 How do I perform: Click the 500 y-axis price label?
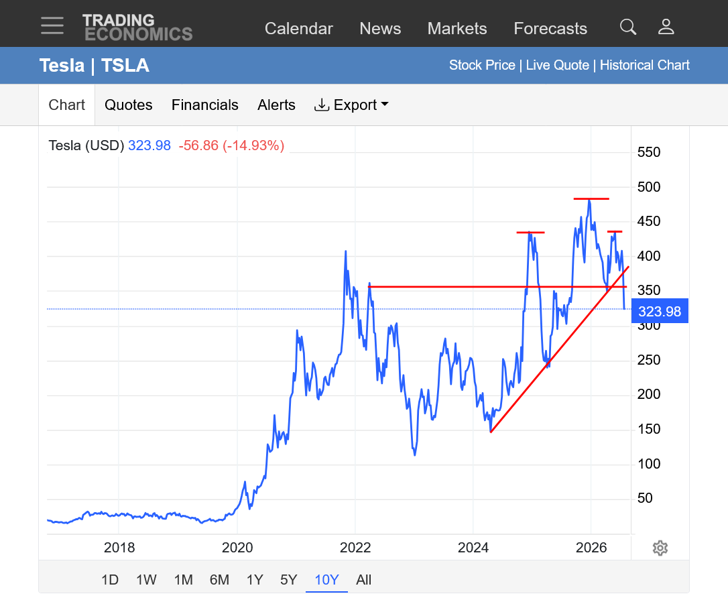click(x=649, y=187)
